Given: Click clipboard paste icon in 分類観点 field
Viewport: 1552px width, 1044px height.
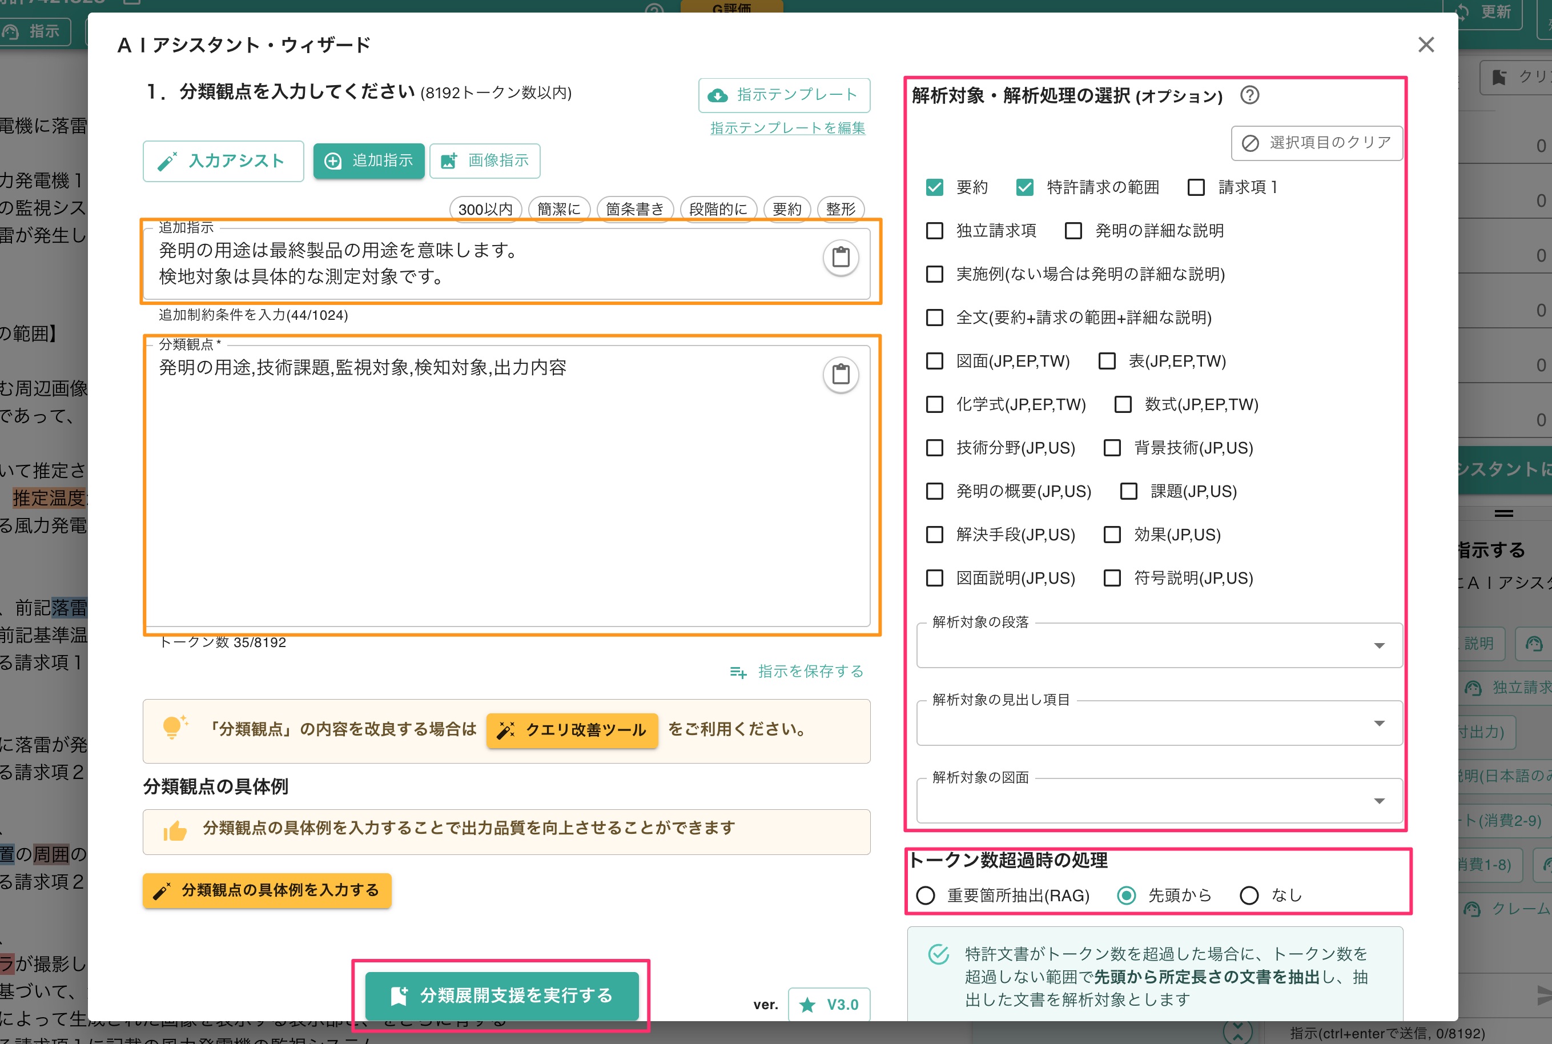Looking at the screenshot, I should coord(841,374).
